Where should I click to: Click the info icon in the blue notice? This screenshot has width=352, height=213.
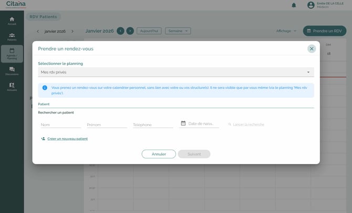(x=45, y=88)
